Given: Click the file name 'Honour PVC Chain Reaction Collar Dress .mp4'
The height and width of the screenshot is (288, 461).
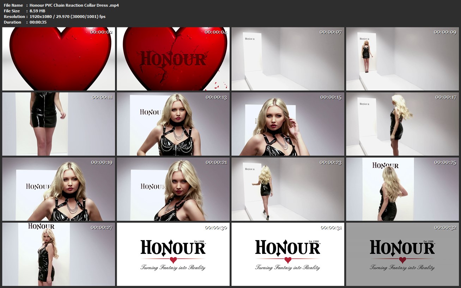Looking at the screenshot, I should (x=74, y=5).
